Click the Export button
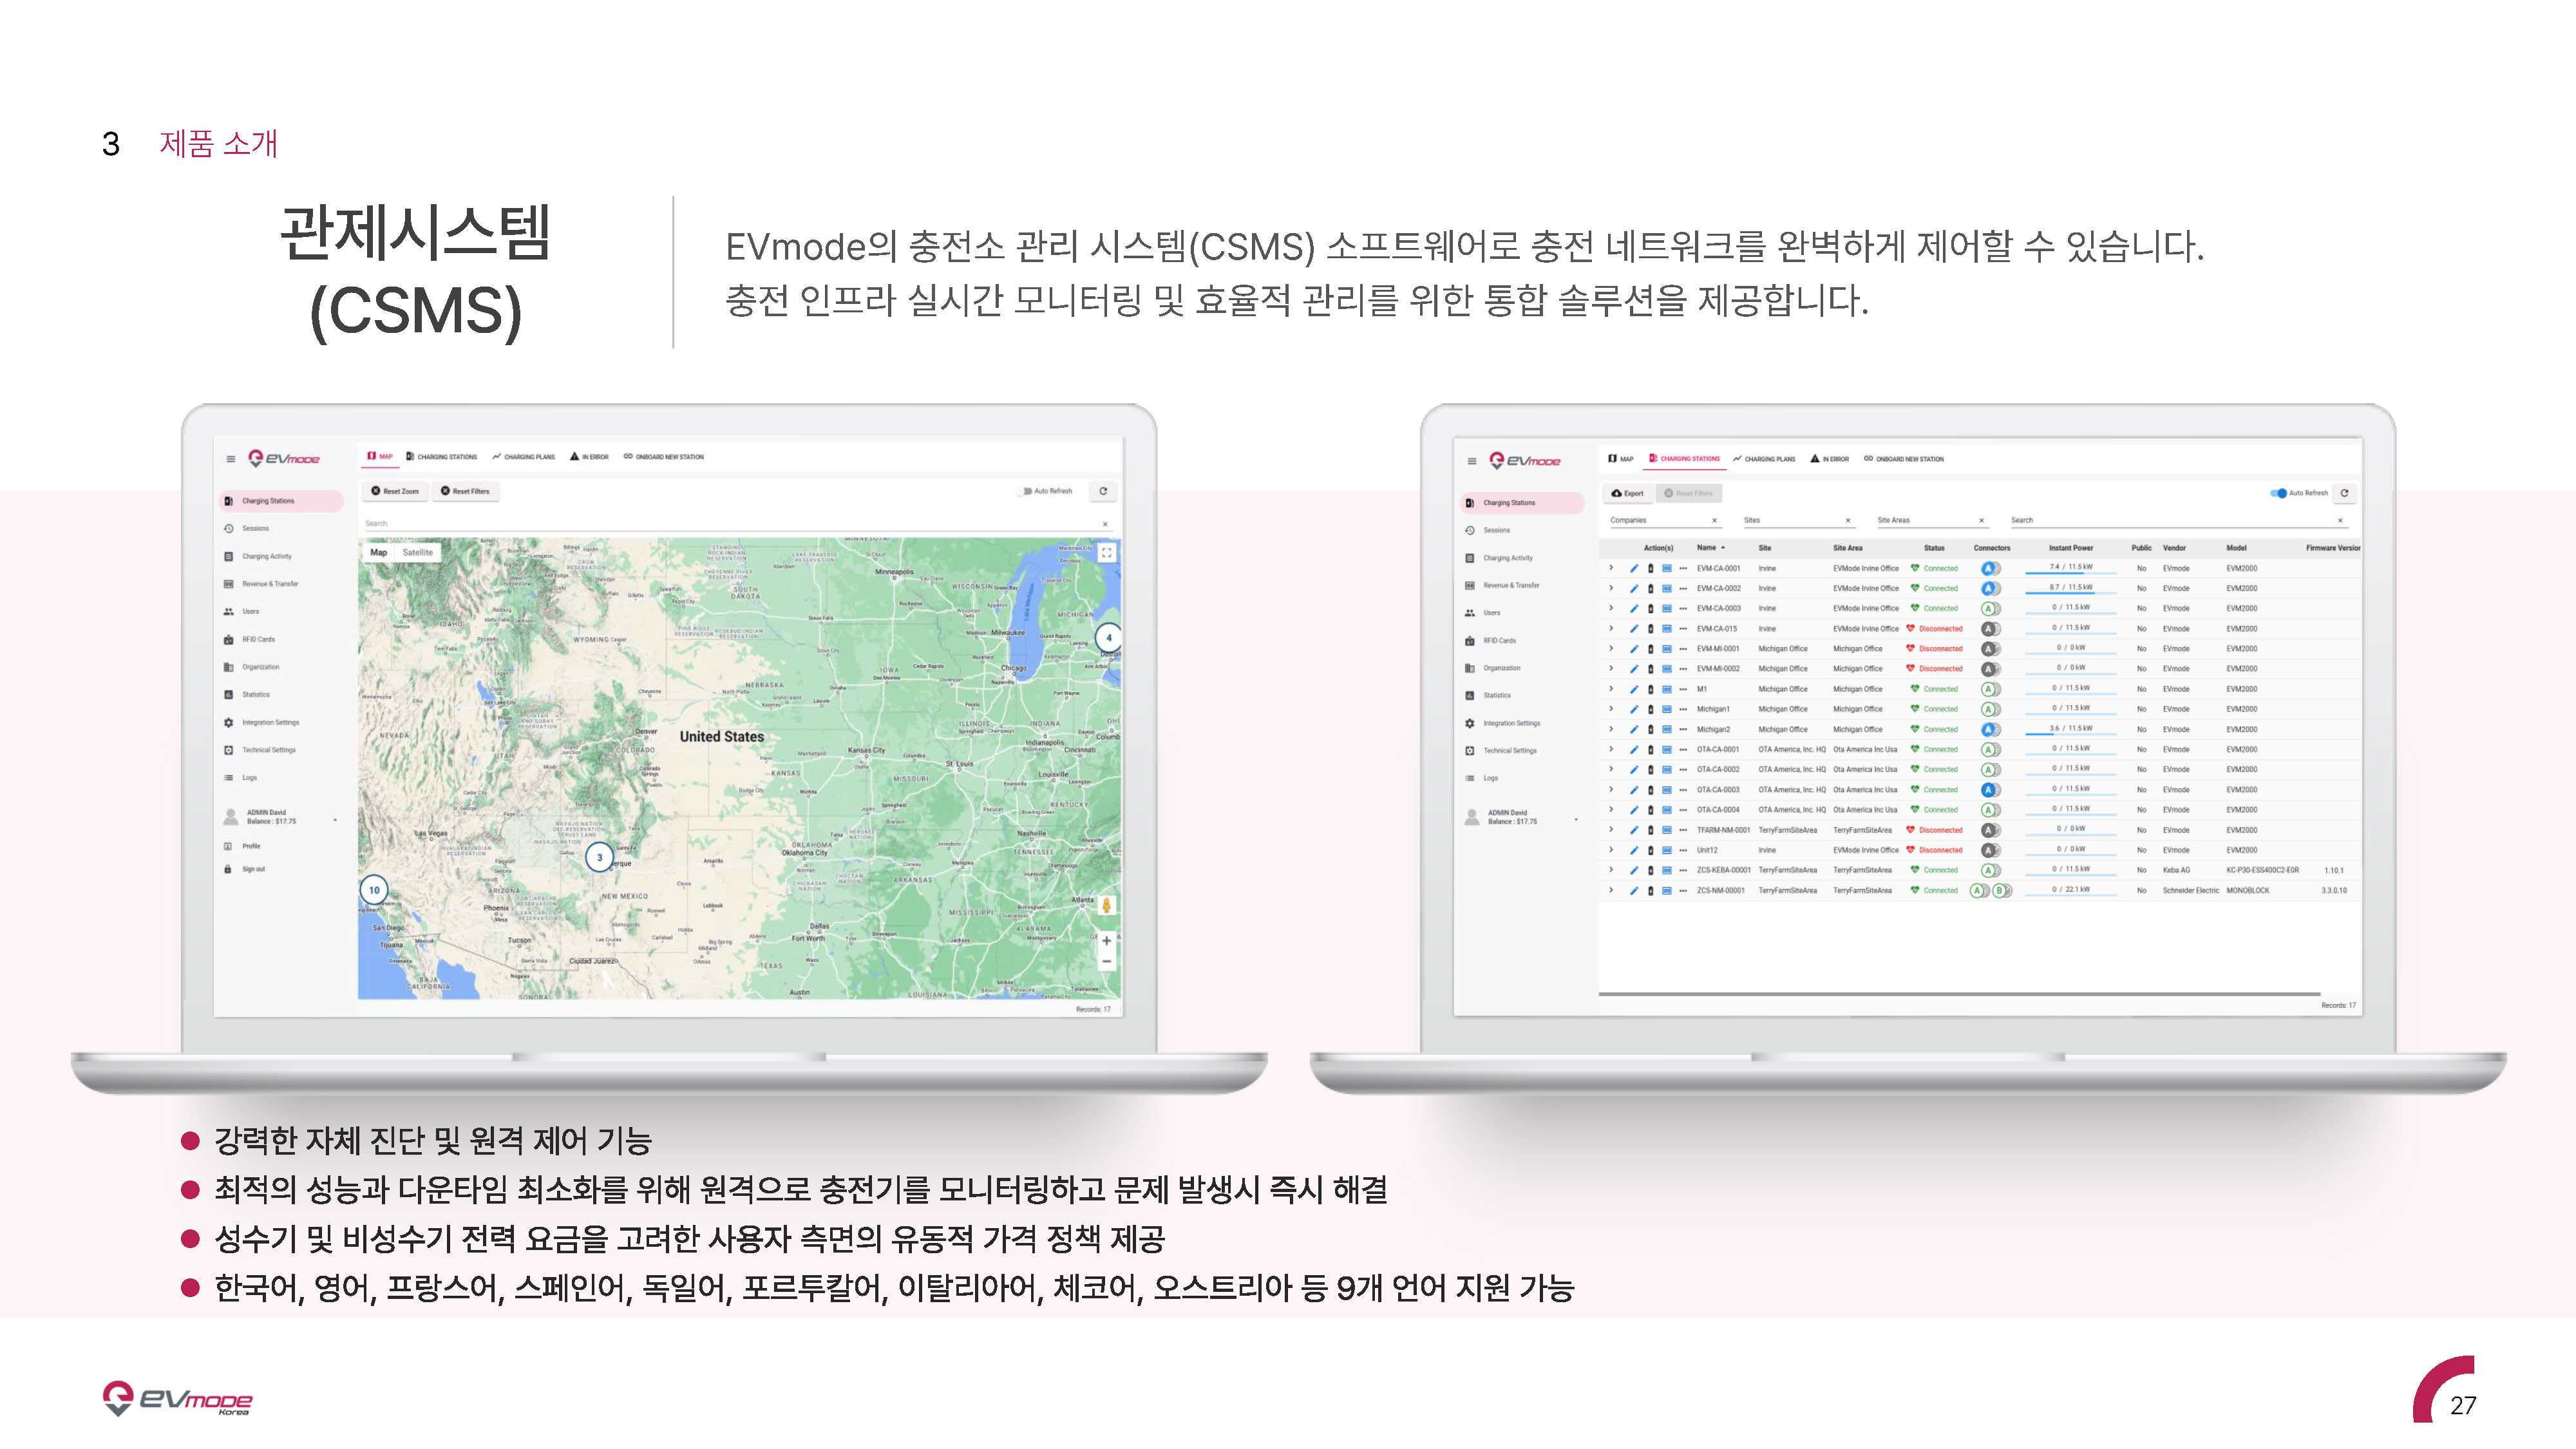 click(x=1627, y=493)
